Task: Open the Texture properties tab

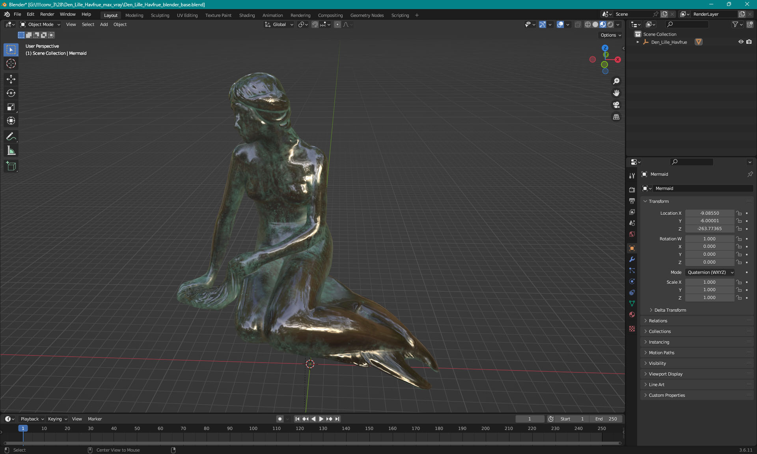Action: point(632,329)
